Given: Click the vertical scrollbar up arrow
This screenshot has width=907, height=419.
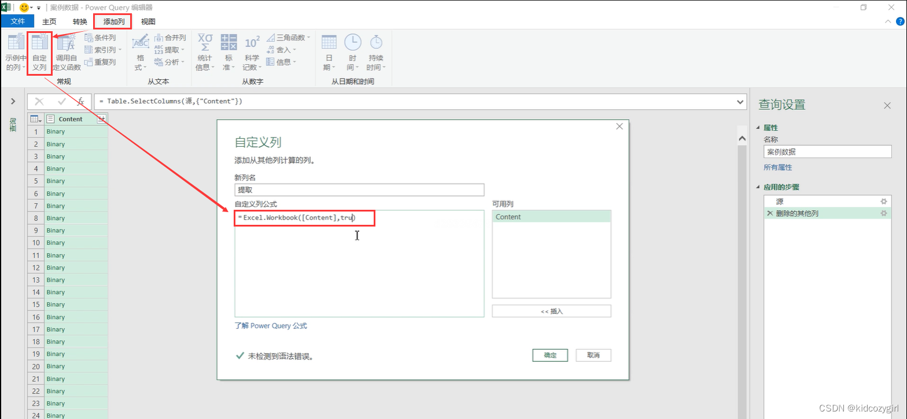Looking at the screenshot, I should coord(743,138).
